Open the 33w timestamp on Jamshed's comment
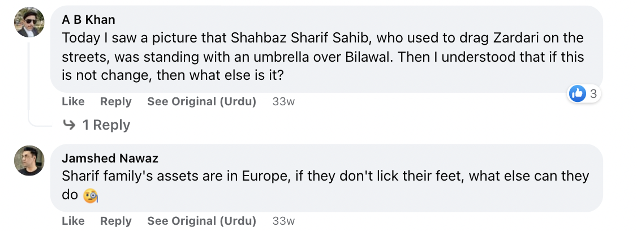This screenshot has width=637, height=231. click(x=283, y=221)
